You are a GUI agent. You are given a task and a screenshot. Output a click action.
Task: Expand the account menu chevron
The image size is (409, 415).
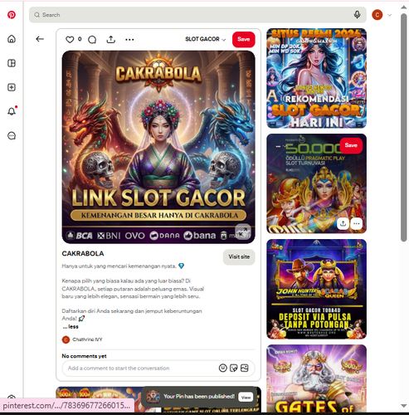pyautogui.click(x=389, y=15)
